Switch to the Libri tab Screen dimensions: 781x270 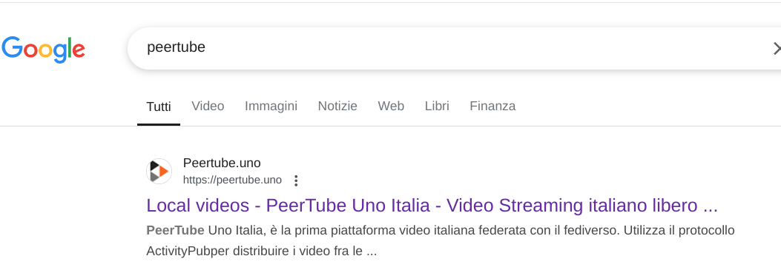[437, 107]
